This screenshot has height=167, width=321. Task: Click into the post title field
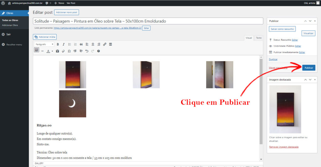[148, 21]
